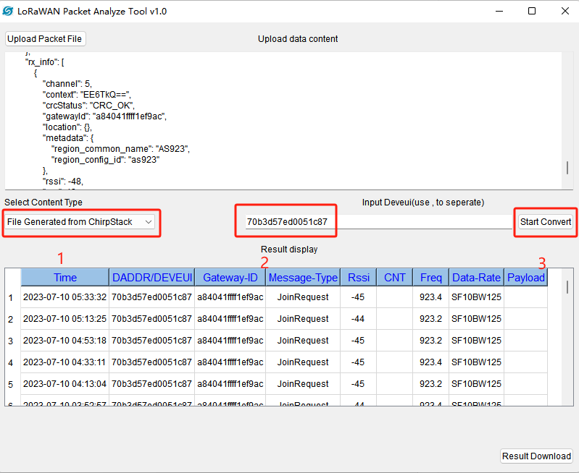
Task: Click the "gatewayId" line in uploaded data
Action: (104, 116)
